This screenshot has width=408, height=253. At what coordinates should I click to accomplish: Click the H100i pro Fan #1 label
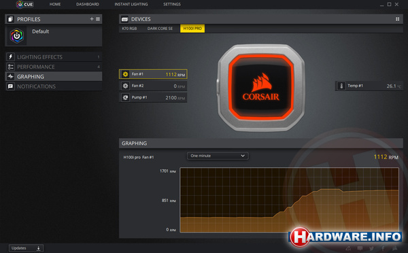tap(139, 157)
